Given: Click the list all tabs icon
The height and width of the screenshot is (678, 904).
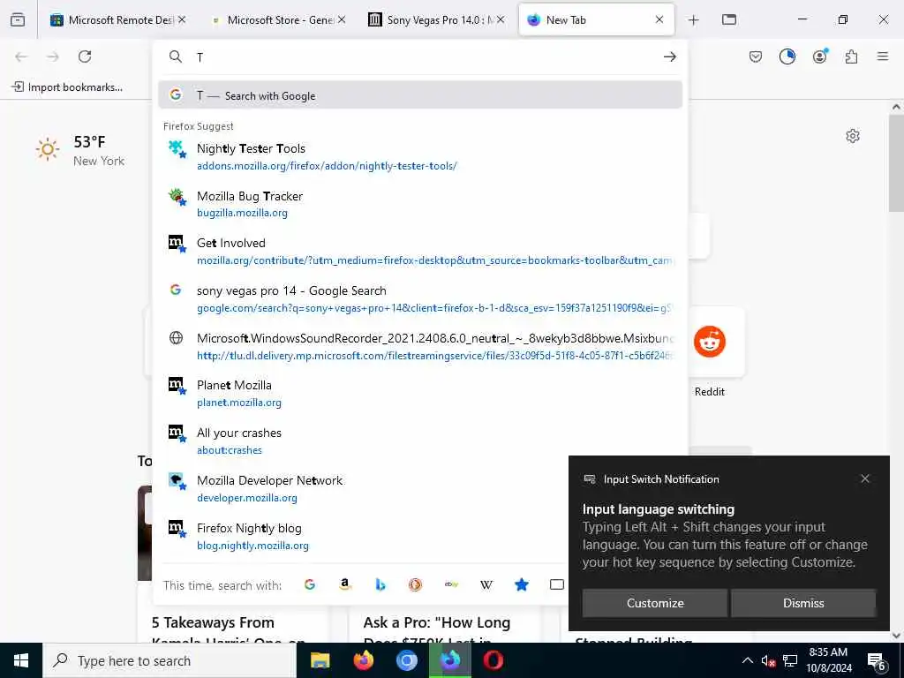Looking at the screenshot, I should [728, 19].
